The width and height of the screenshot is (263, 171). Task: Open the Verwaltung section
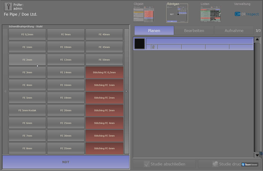[x=242, y=4]
